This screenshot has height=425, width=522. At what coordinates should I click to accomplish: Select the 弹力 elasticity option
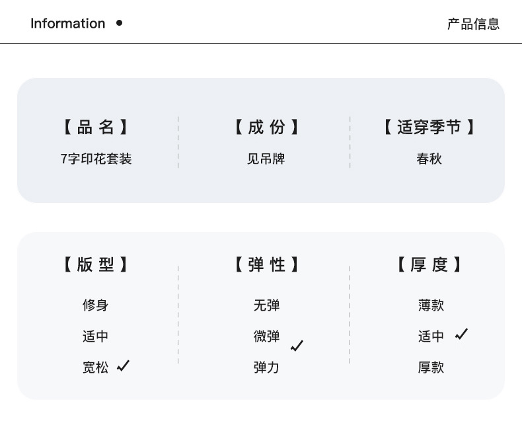pyautogui.click(x=266, y=367)
